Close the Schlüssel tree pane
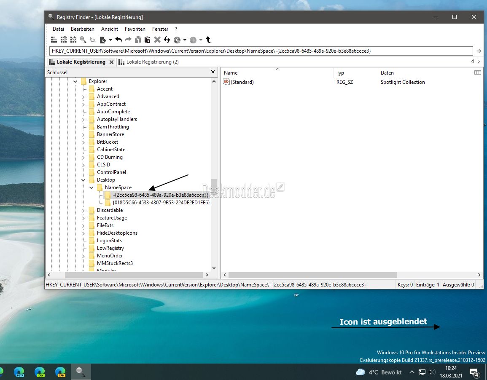Viewport: 487px width, 380px height. [213, 72]
